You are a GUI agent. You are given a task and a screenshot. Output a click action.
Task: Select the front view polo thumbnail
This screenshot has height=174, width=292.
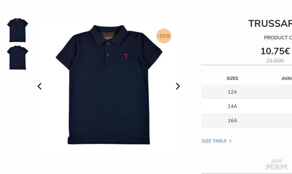17,30
